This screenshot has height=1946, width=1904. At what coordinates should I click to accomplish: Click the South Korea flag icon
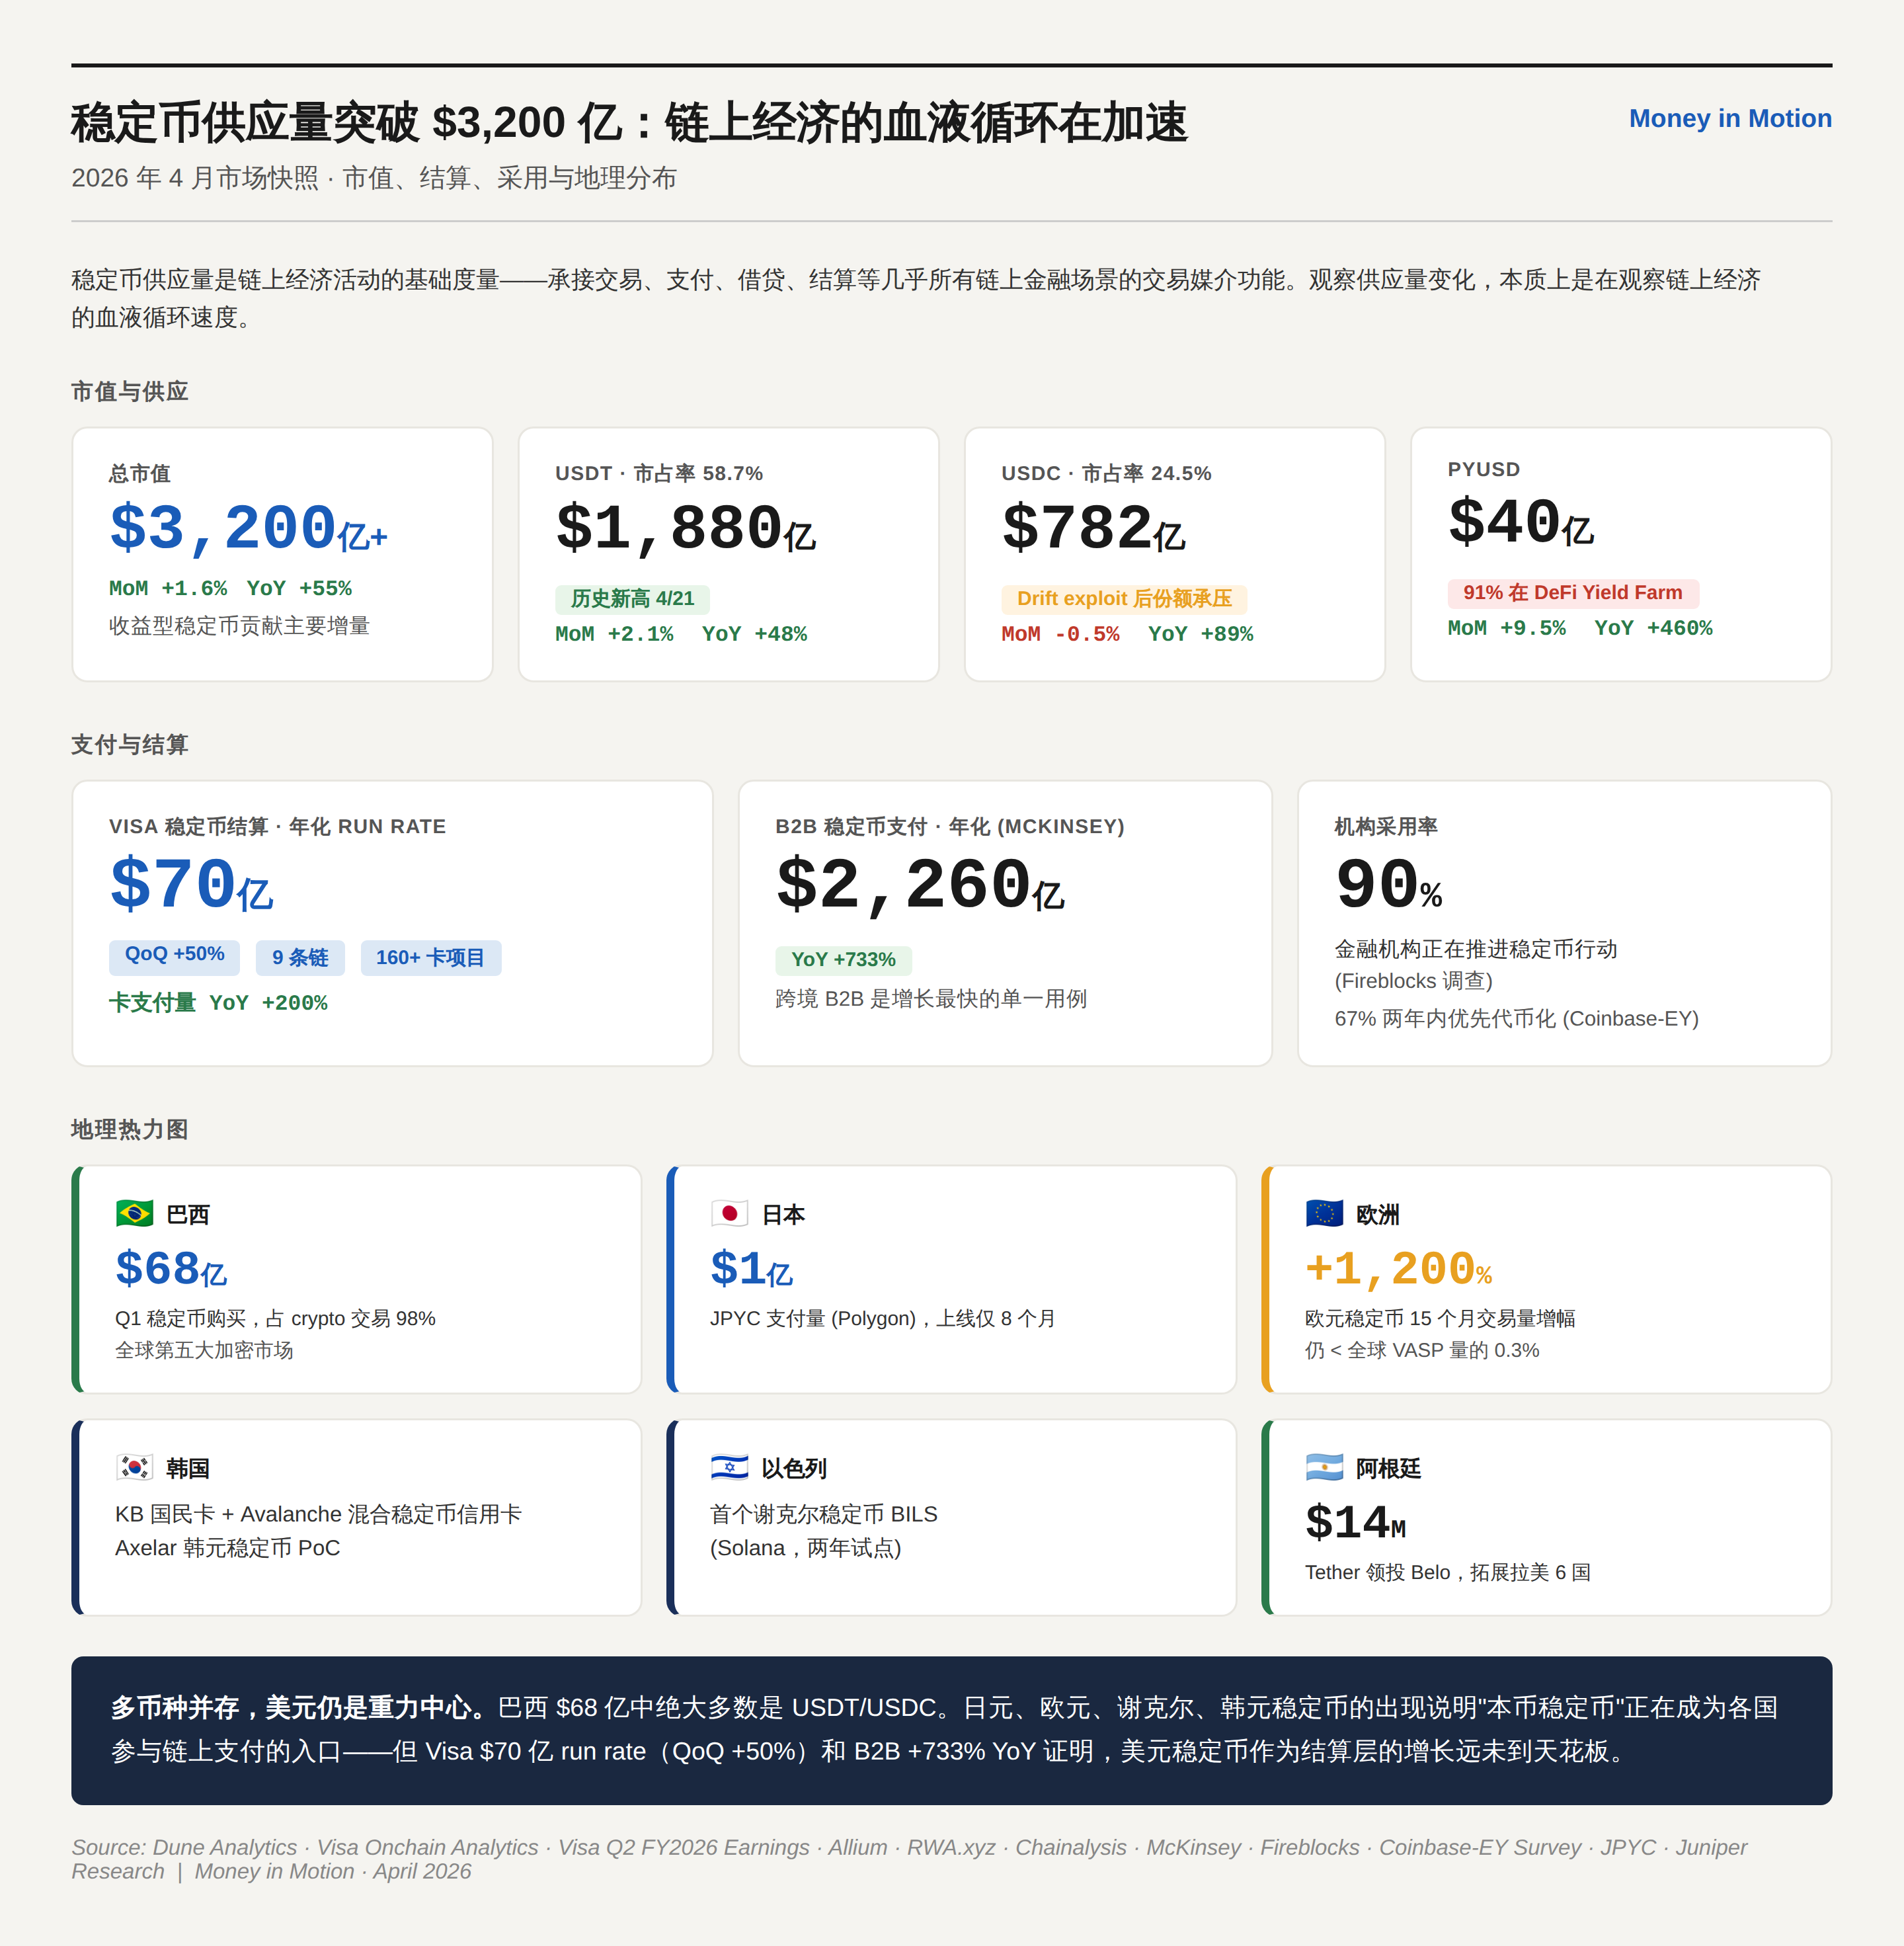point(134,1468)
